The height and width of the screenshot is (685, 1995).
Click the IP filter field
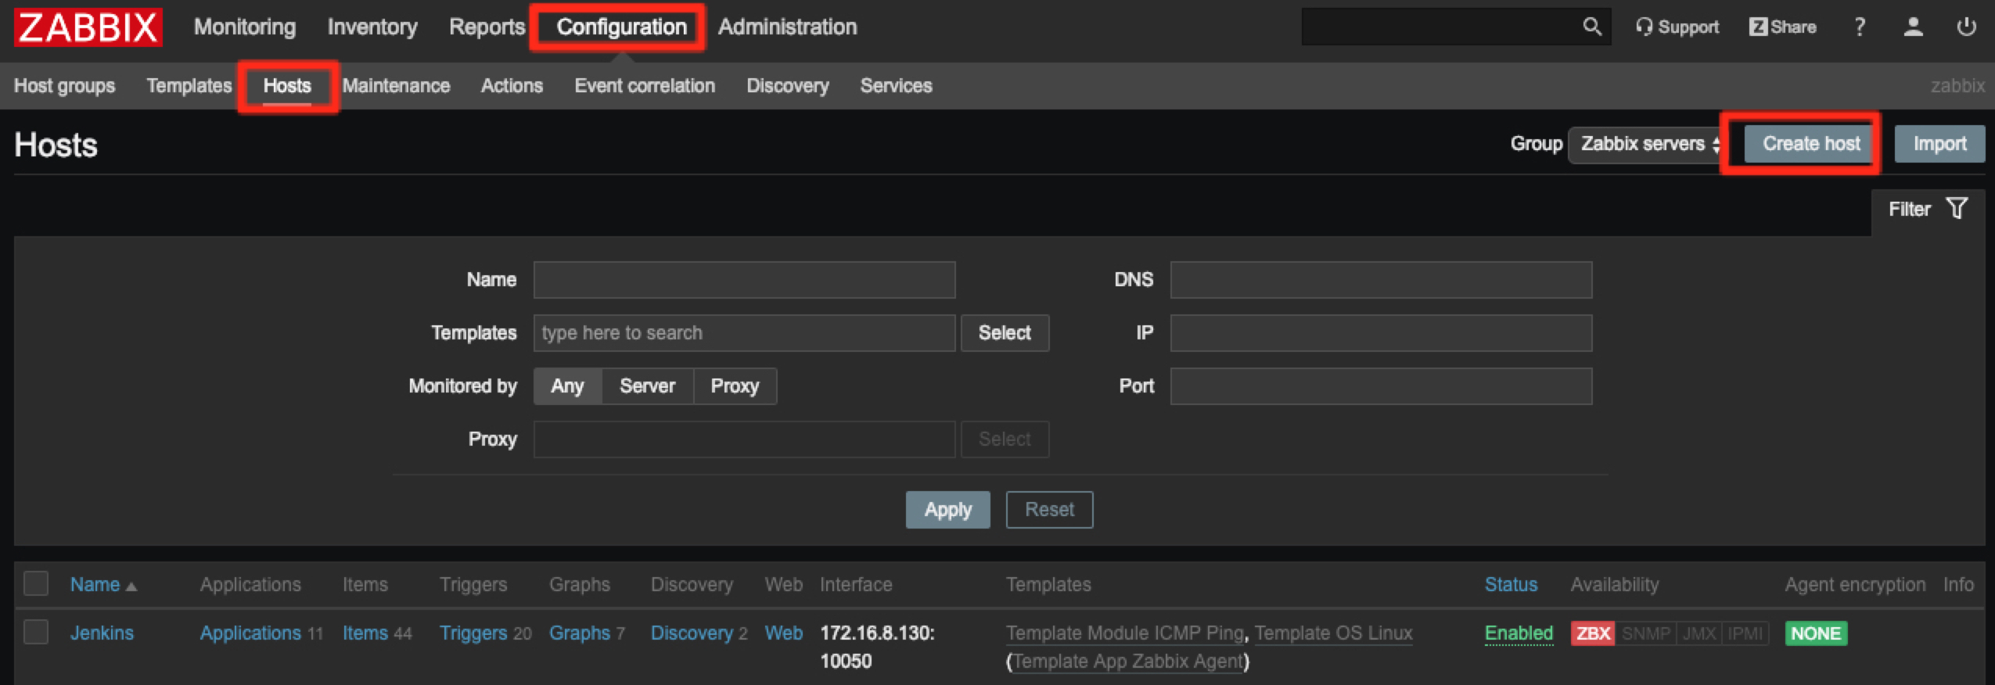tap(1381, 333)
